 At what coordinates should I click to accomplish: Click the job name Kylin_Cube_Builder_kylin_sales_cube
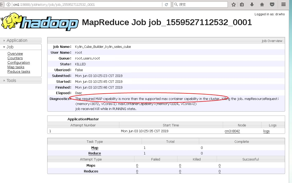point(103,47)
